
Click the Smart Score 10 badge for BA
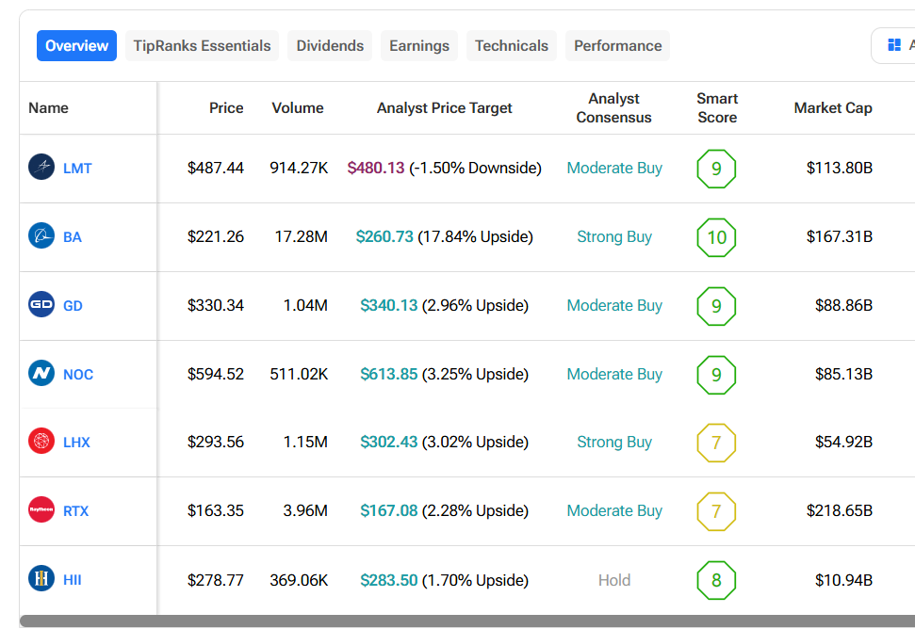[x=716, y=237]
